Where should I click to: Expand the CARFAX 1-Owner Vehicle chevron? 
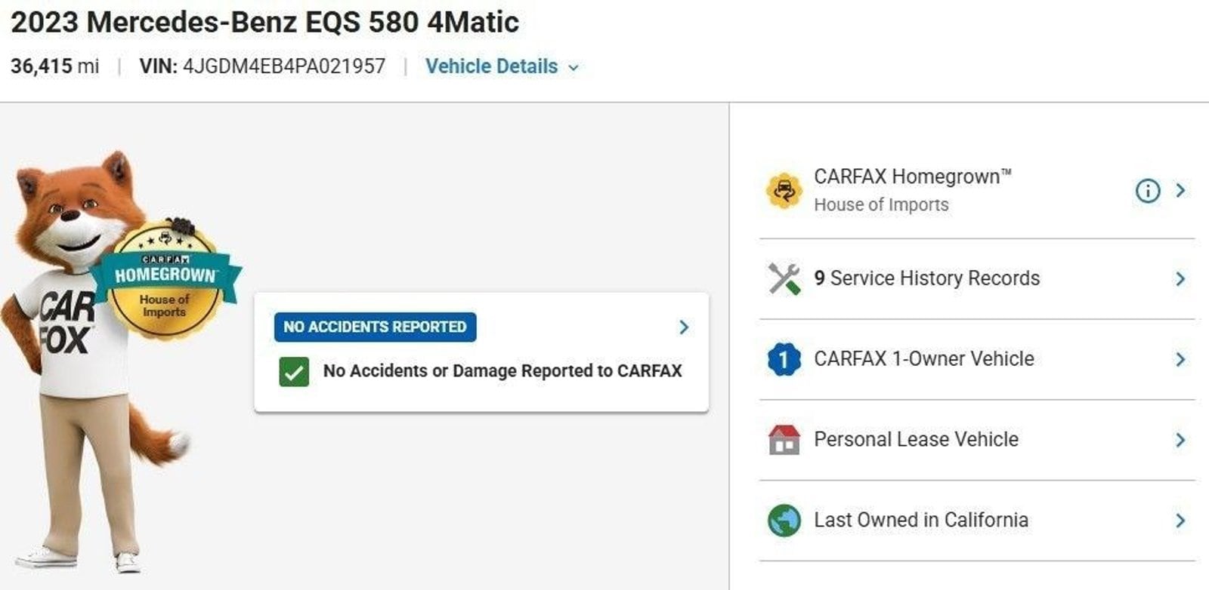[x=1180, y=360]
